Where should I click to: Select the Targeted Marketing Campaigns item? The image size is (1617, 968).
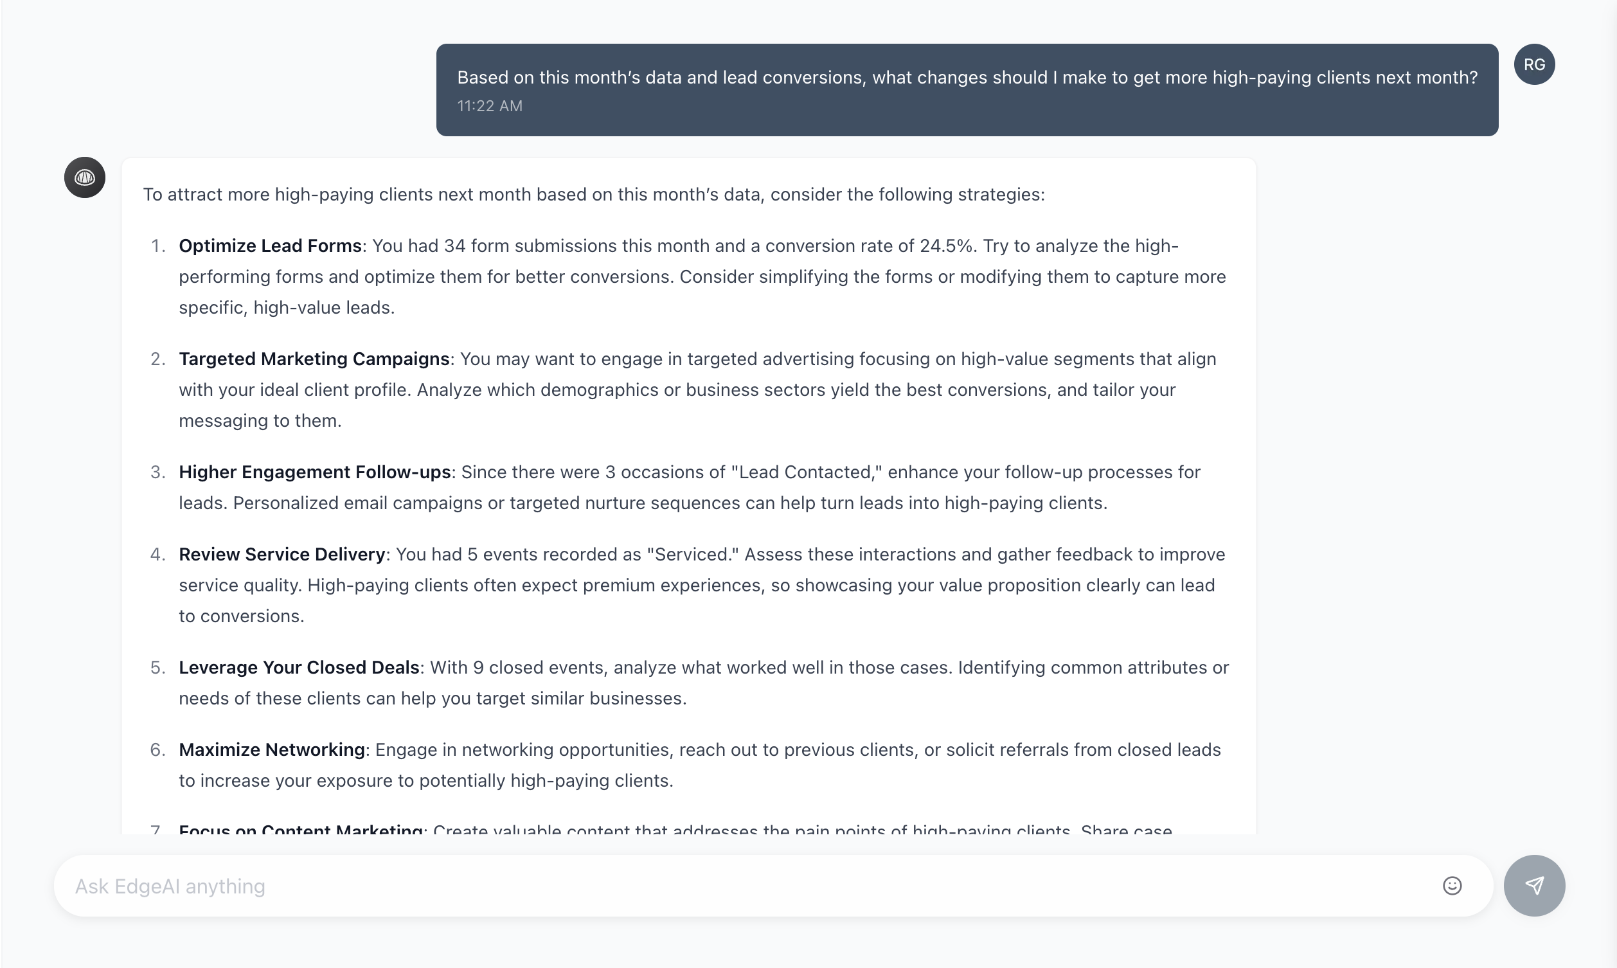[314, 359]
